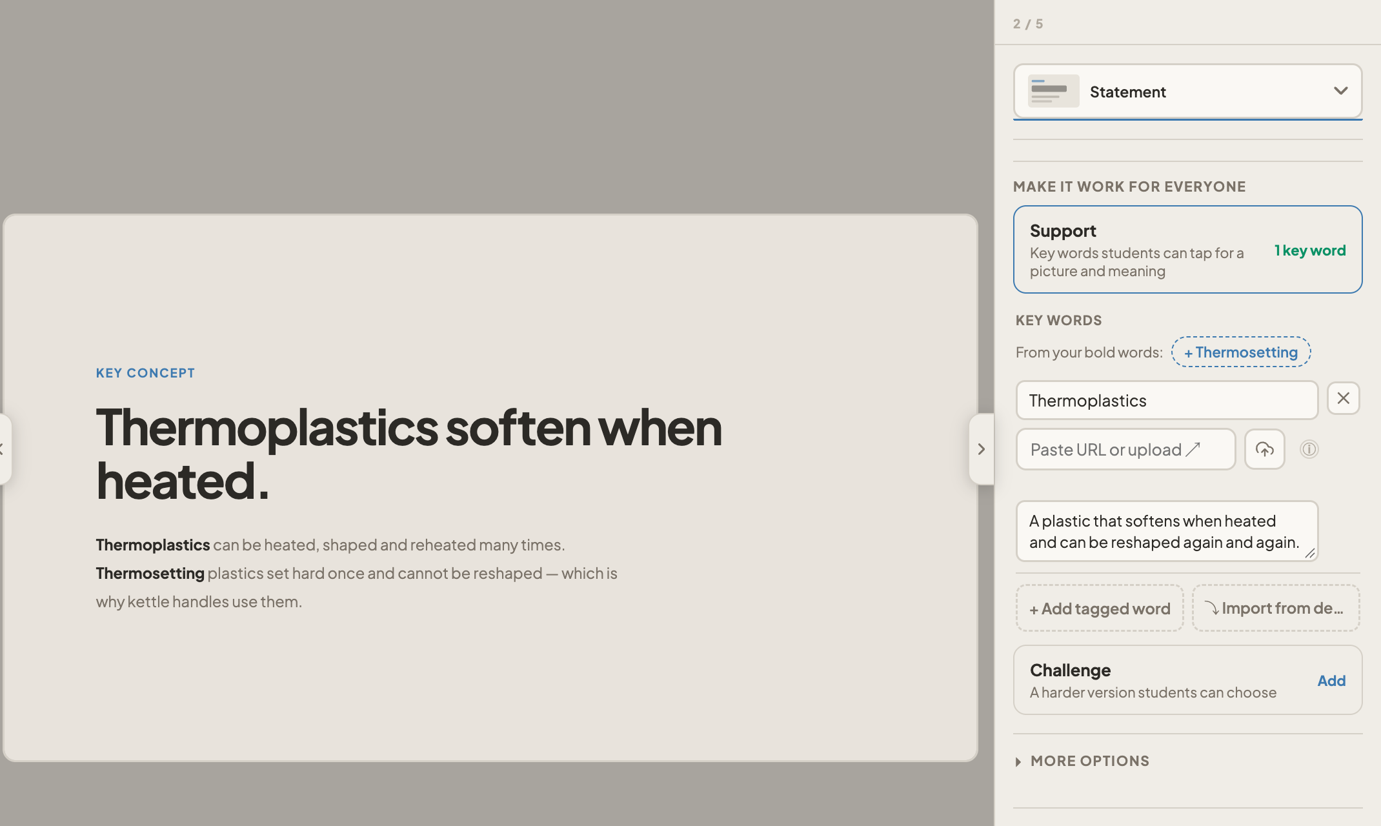Image resolution: width=1381 pixels, height=826 pixels.
Task: Remove the Thermoplastics key word
Action: tap(1344, 399)
